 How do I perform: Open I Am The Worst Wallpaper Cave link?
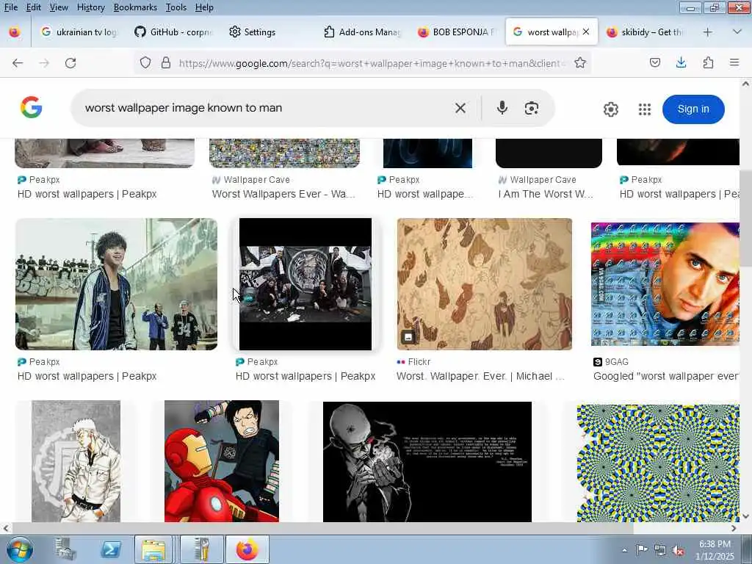click(x=546, y=194)
